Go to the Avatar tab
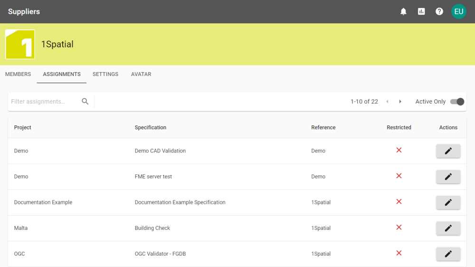 click(141, 74)
